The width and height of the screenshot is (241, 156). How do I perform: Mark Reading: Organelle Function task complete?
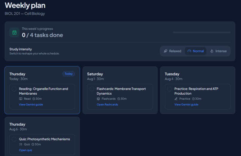tap(14, 89)
